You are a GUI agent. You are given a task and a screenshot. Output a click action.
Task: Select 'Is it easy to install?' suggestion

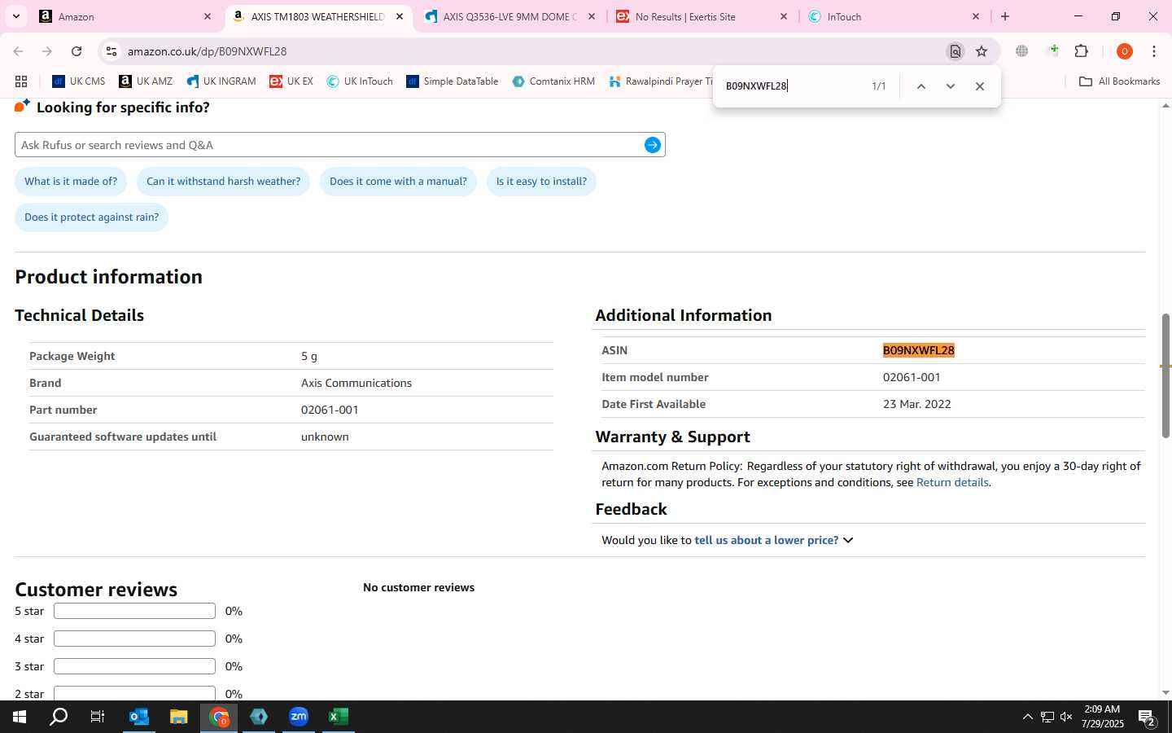point(541,182)
